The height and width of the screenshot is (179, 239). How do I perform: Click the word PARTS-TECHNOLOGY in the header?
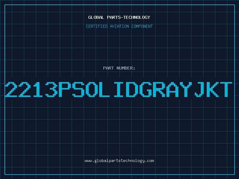click(x=129, y=17)
